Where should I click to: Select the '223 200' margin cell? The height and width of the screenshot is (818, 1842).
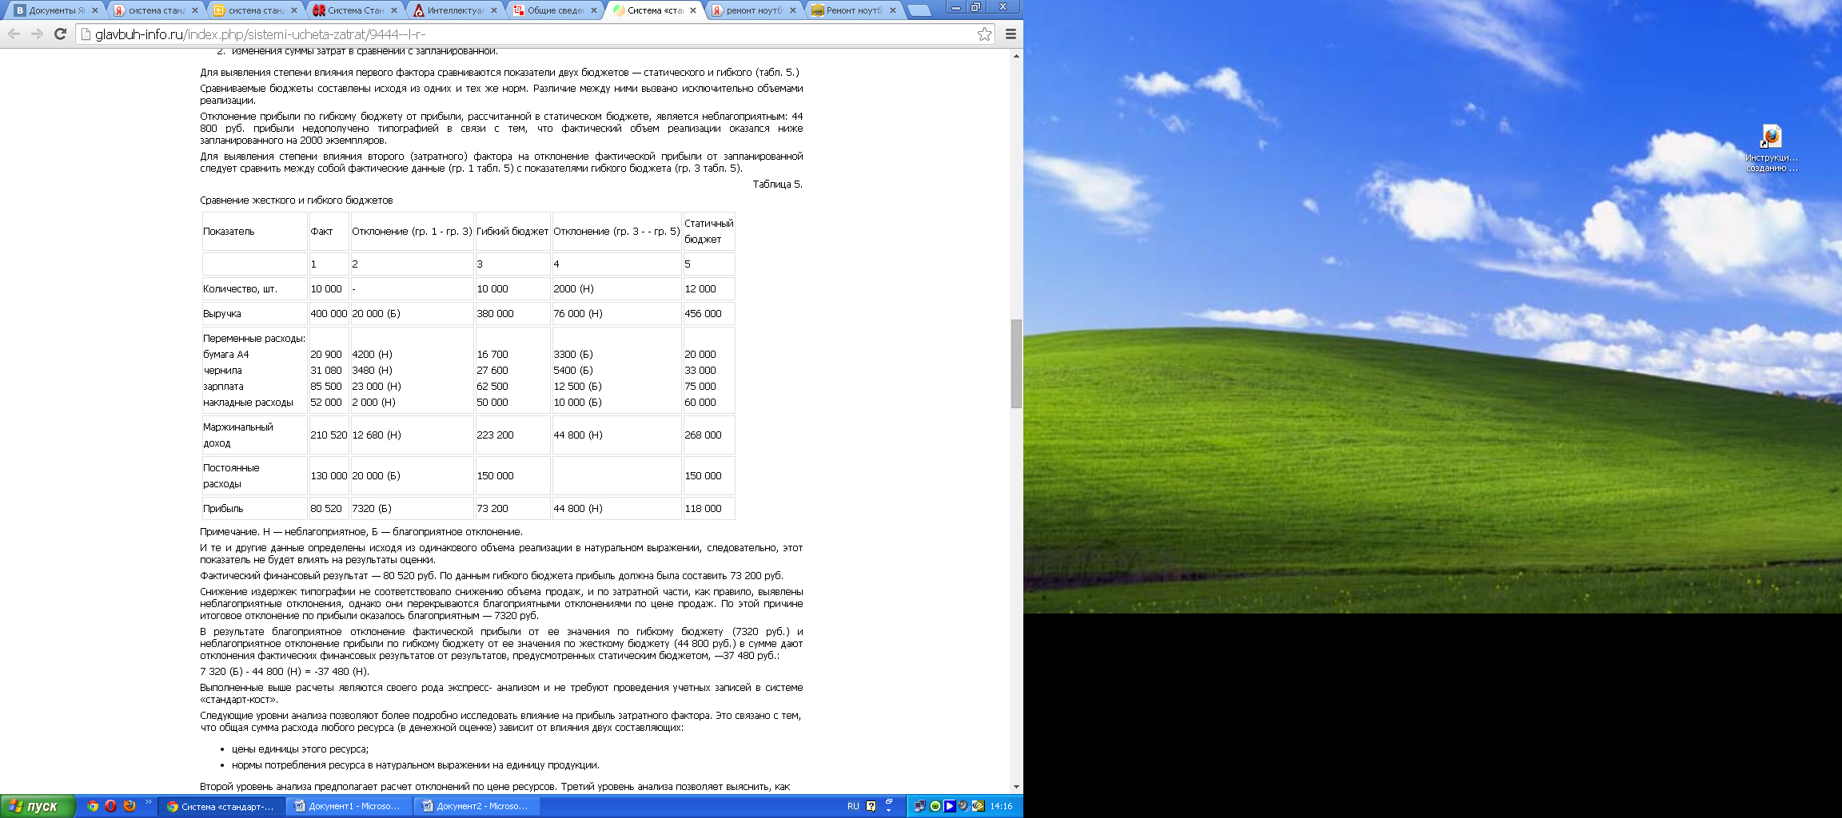pos(512,435)
